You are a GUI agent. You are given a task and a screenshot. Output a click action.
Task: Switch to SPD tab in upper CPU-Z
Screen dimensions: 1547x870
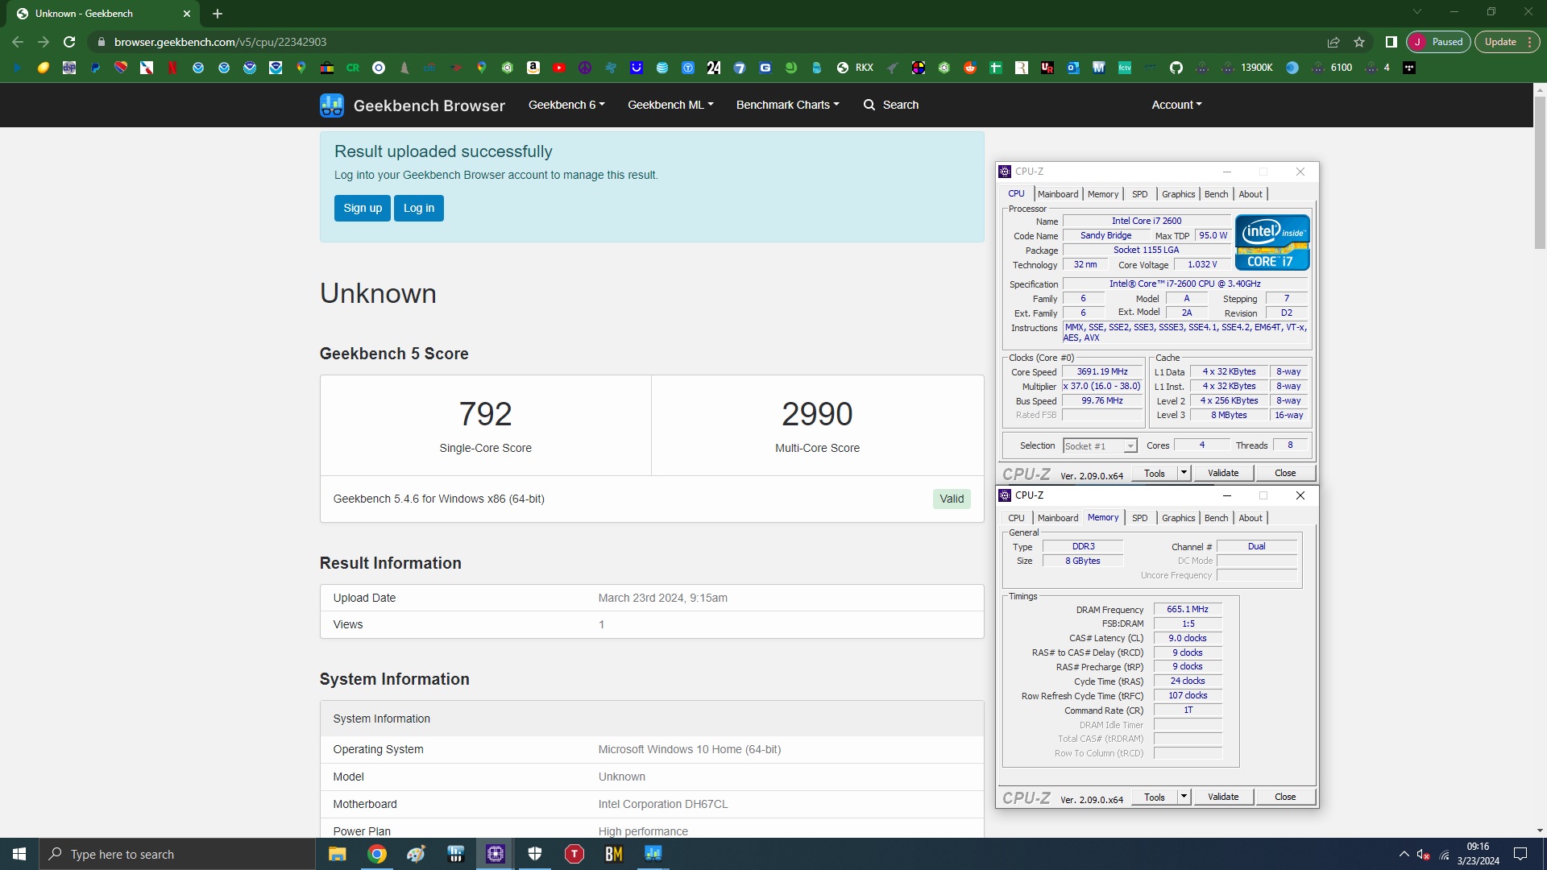point(1139,194)
